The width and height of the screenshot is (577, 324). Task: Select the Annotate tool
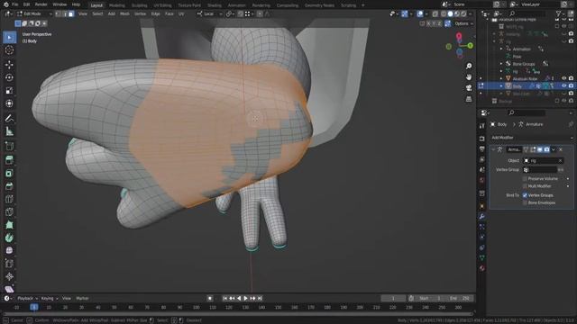9,118
